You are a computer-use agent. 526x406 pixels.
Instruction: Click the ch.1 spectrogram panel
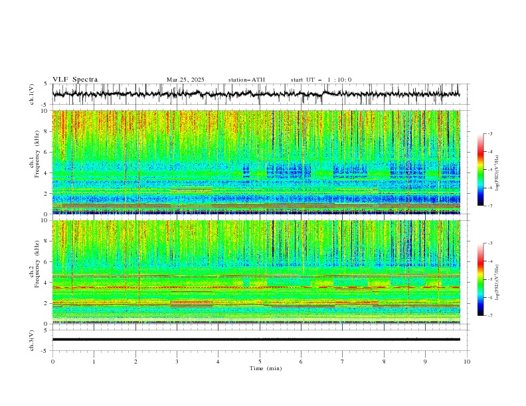256,162
